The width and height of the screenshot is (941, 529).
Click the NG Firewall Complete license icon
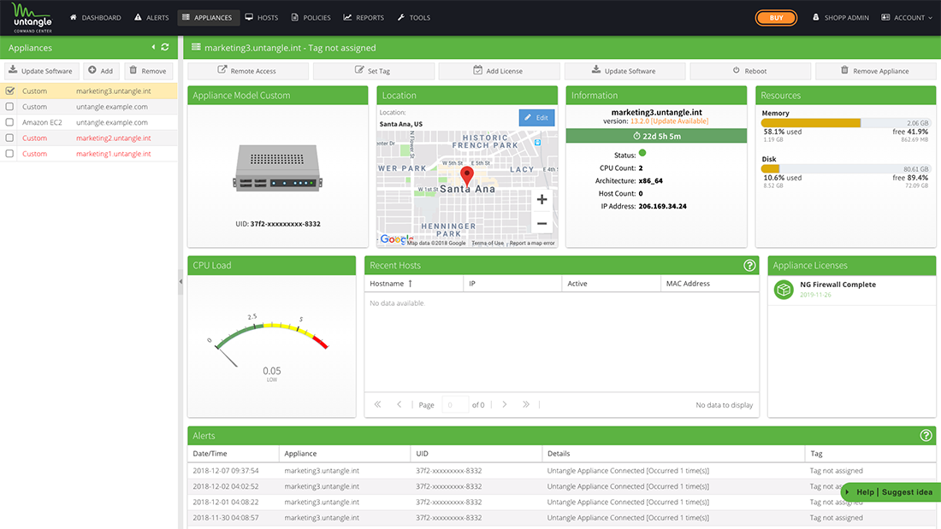coord(784,290)
